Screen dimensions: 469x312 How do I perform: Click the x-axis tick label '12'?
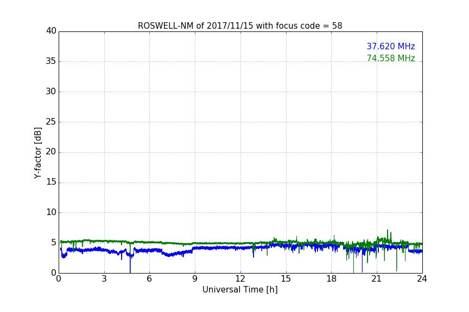click(240, 279)
